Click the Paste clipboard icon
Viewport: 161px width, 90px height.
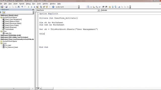pos(16,7)
